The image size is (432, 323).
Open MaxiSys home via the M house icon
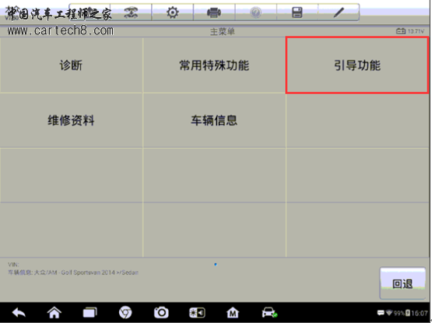[233, 313]
